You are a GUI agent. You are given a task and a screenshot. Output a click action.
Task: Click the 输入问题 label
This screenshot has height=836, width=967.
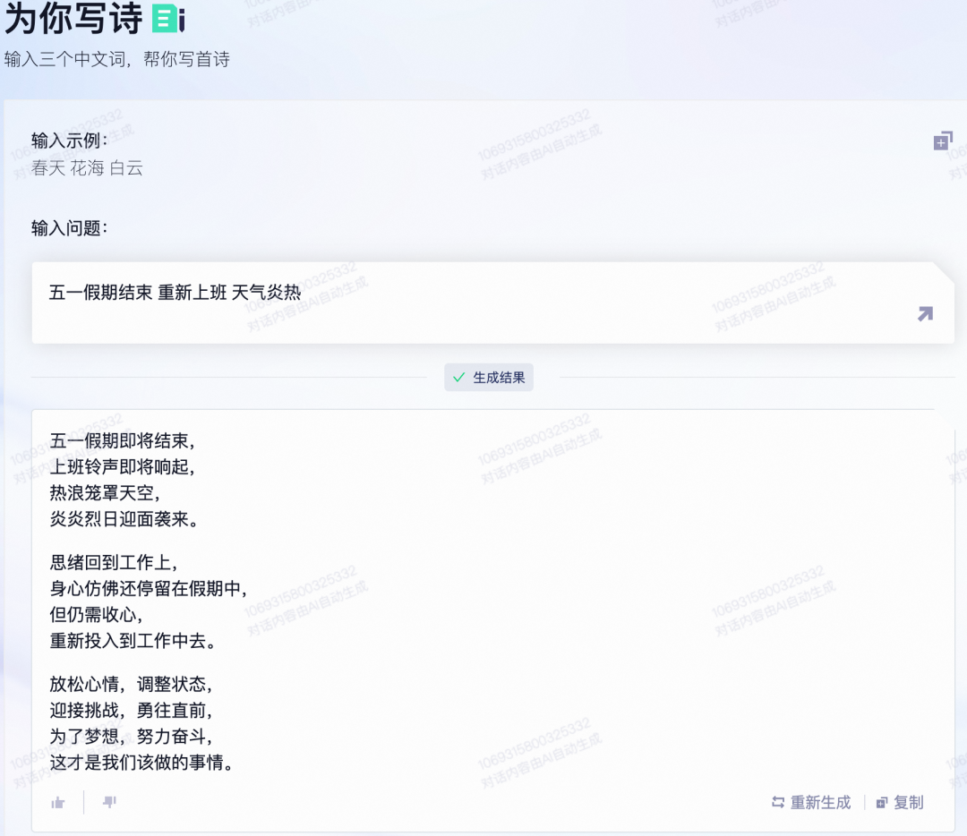pyautogui.click(x=65, y=228)
